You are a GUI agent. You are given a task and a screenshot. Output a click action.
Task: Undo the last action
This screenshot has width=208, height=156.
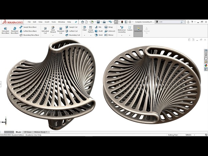[x=110, y=22]
